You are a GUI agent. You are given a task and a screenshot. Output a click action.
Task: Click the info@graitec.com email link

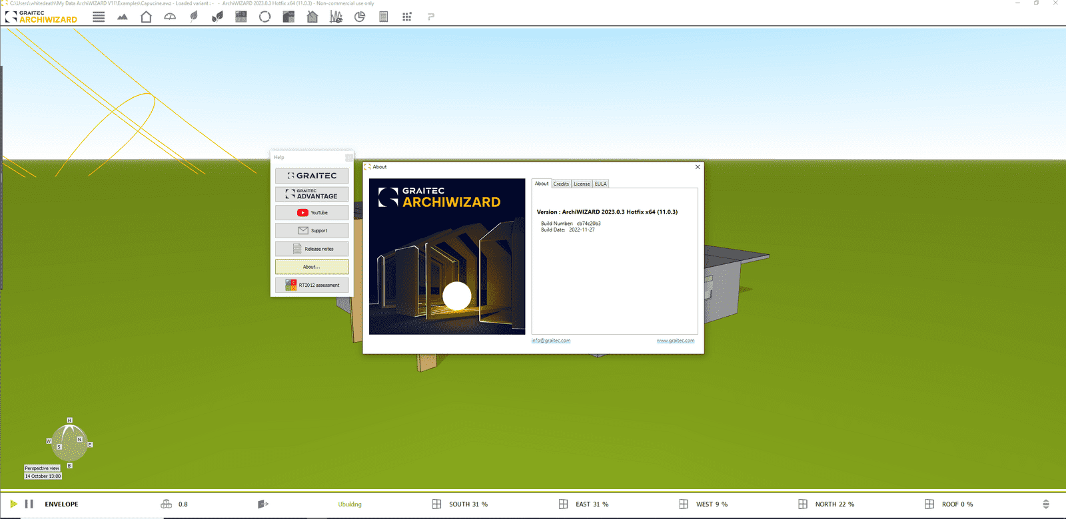[x=551, y=341]
